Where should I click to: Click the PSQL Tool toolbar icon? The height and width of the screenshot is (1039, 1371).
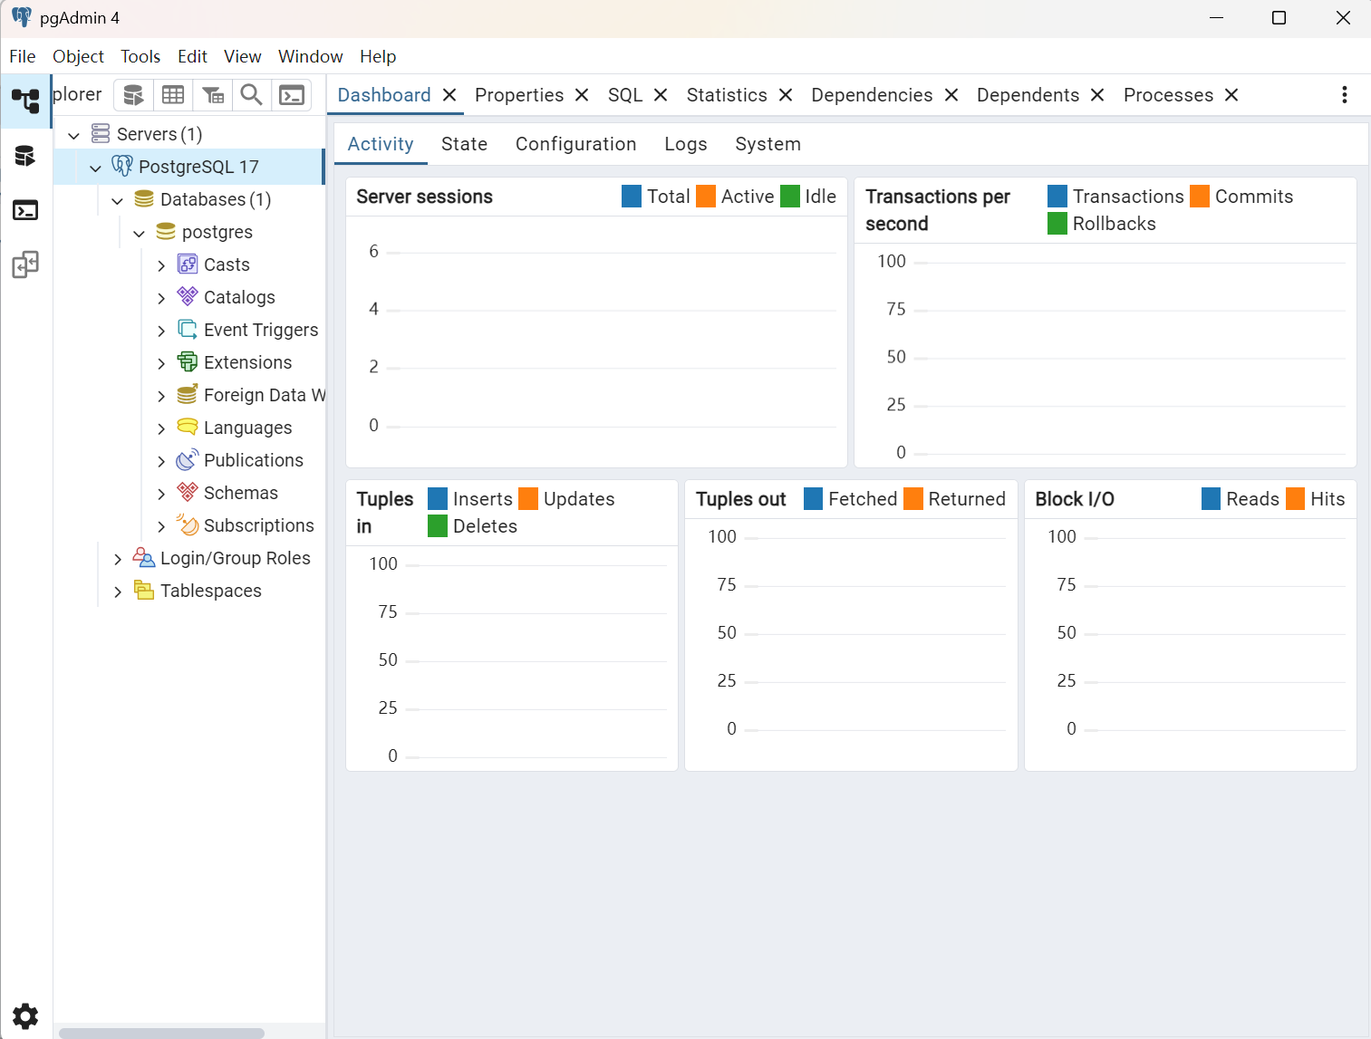[x=292, y=95]
